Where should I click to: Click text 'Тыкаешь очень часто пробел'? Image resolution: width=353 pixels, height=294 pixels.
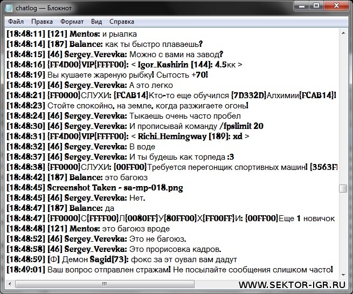point(185,116)
